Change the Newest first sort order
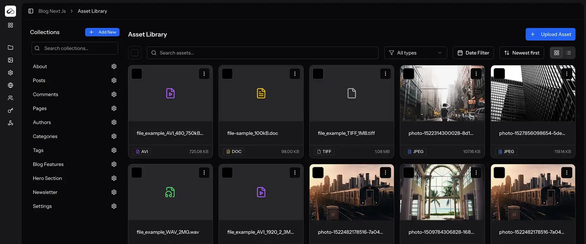The height and width of the screenshot is (244, 586). point(522,53)
